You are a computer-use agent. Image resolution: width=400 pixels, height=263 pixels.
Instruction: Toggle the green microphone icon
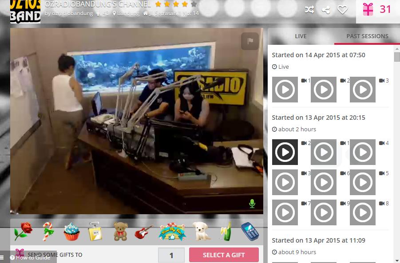pos(252,204)
